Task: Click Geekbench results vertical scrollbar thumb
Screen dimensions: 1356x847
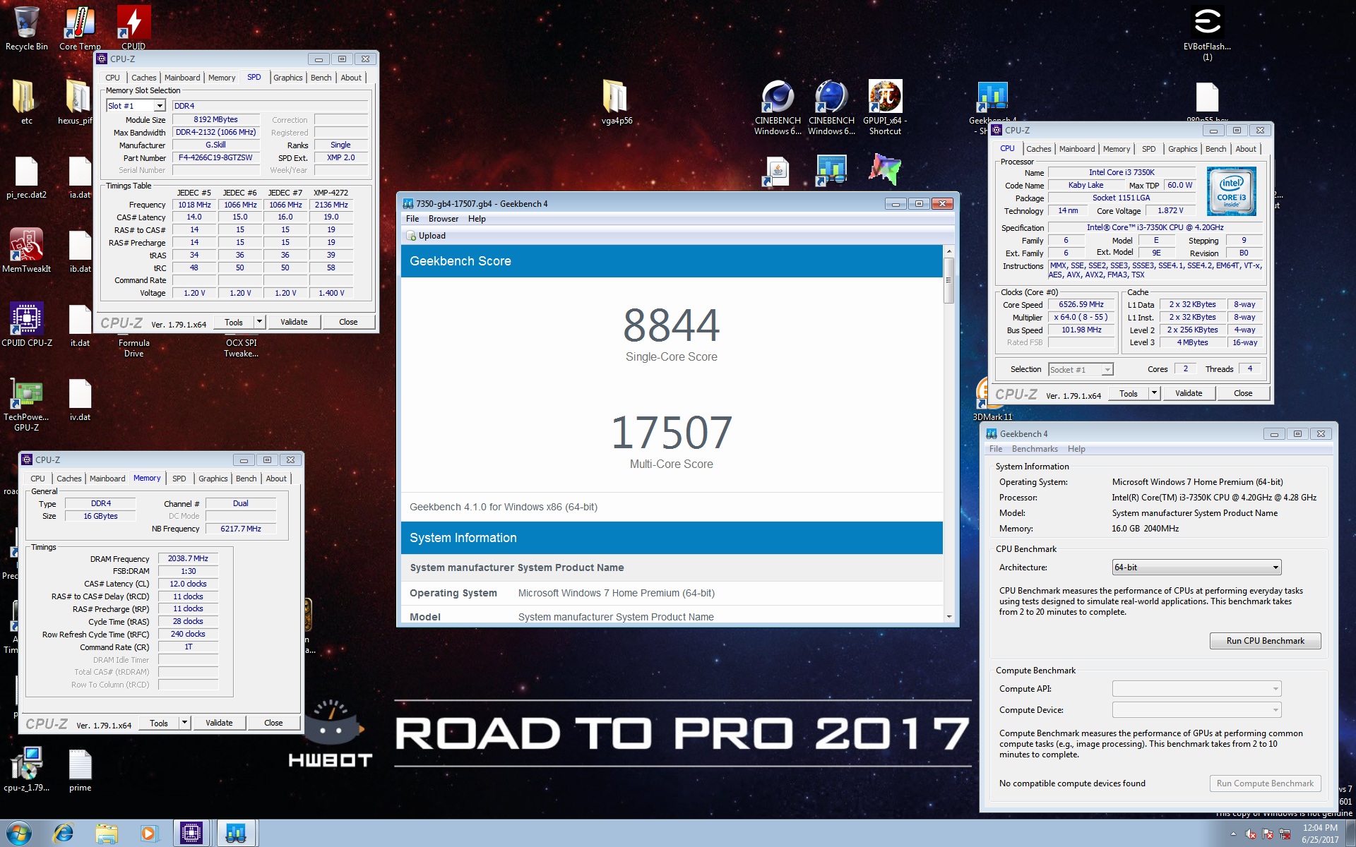Action: click(x=949, y=280)
